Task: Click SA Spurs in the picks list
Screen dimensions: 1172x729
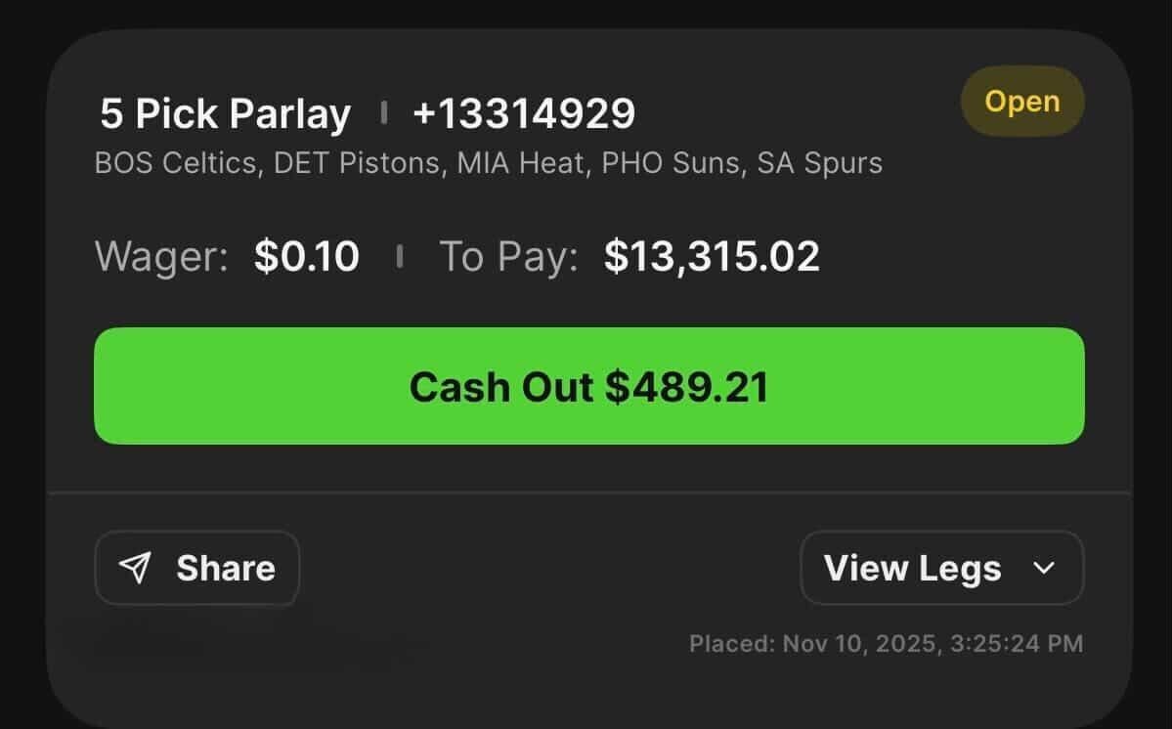Action: pyautogui.click(x=819, y=162)
